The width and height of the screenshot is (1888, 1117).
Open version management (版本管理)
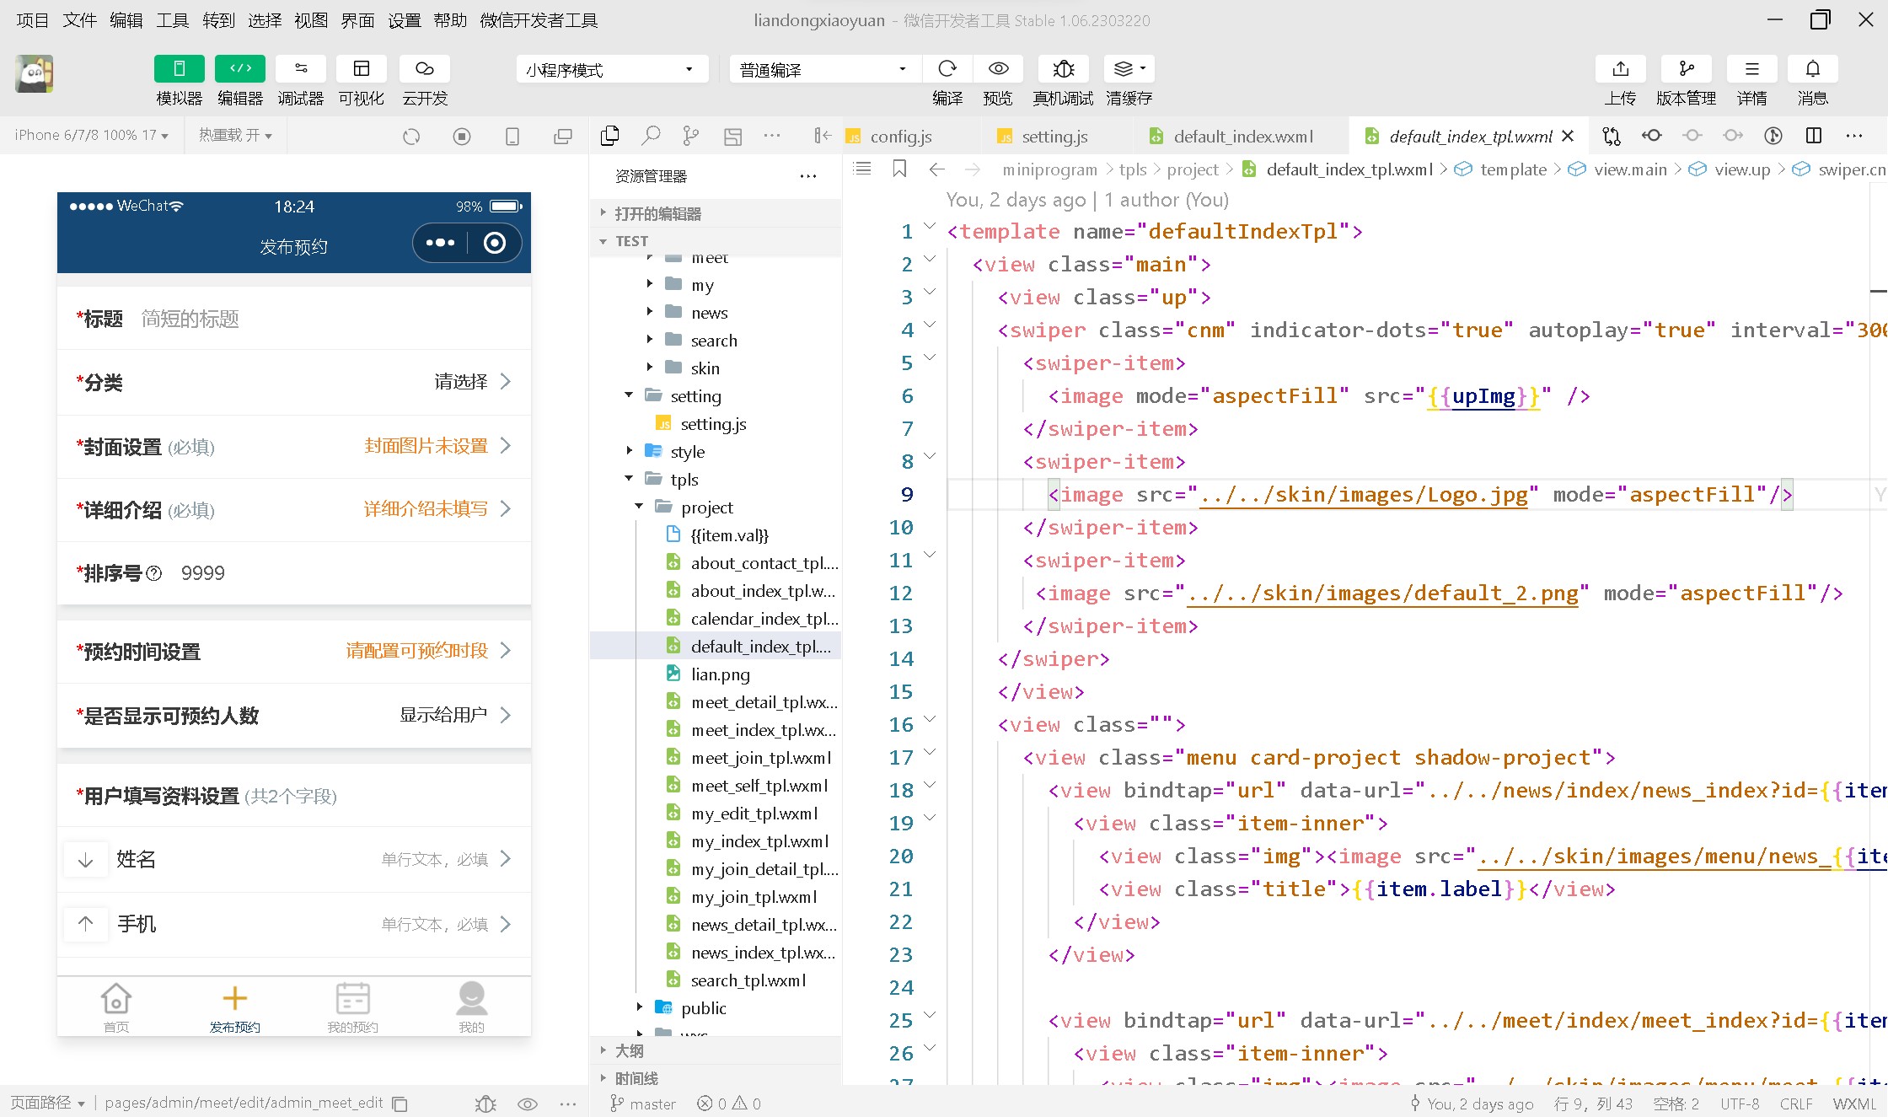[x=1686, y=69]
